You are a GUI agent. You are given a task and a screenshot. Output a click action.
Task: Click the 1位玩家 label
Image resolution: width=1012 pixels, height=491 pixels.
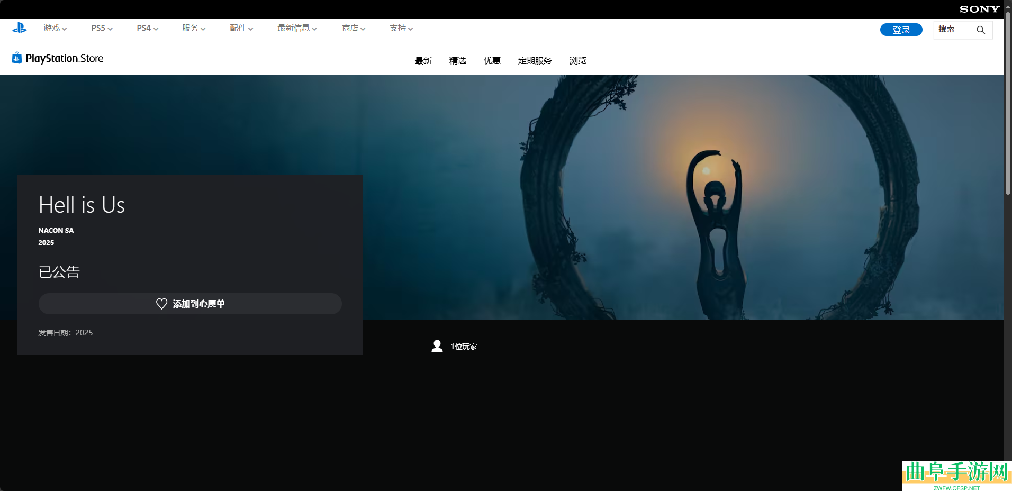464,347
